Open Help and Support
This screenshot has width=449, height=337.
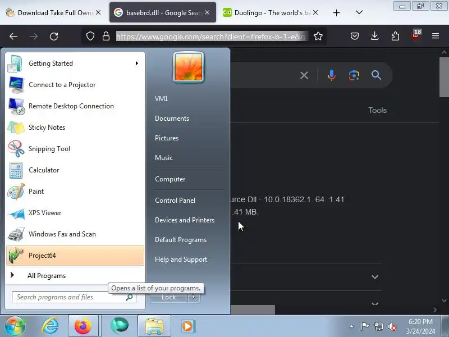pos(181,259)
